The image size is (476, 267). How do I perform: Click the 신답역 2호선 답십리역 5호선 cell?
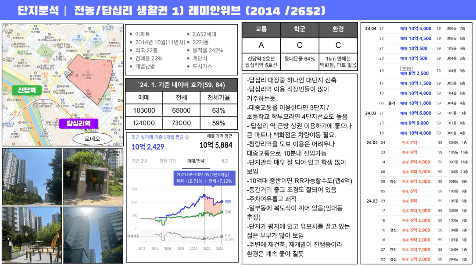(261, 62)
